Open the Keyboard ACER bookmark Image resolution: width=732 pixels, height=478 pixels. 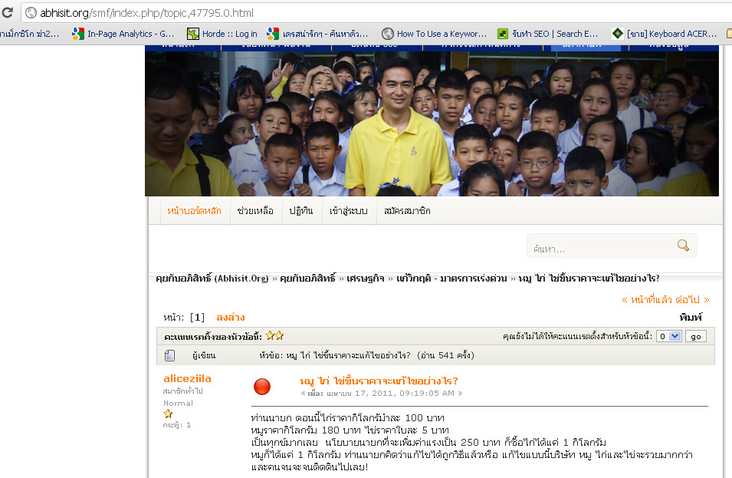(x=664, y=34)
